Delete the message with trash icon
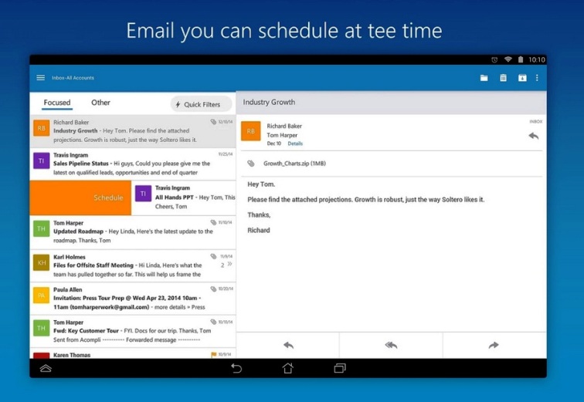The width and height of the screenshot is (584, 402). 503,77
